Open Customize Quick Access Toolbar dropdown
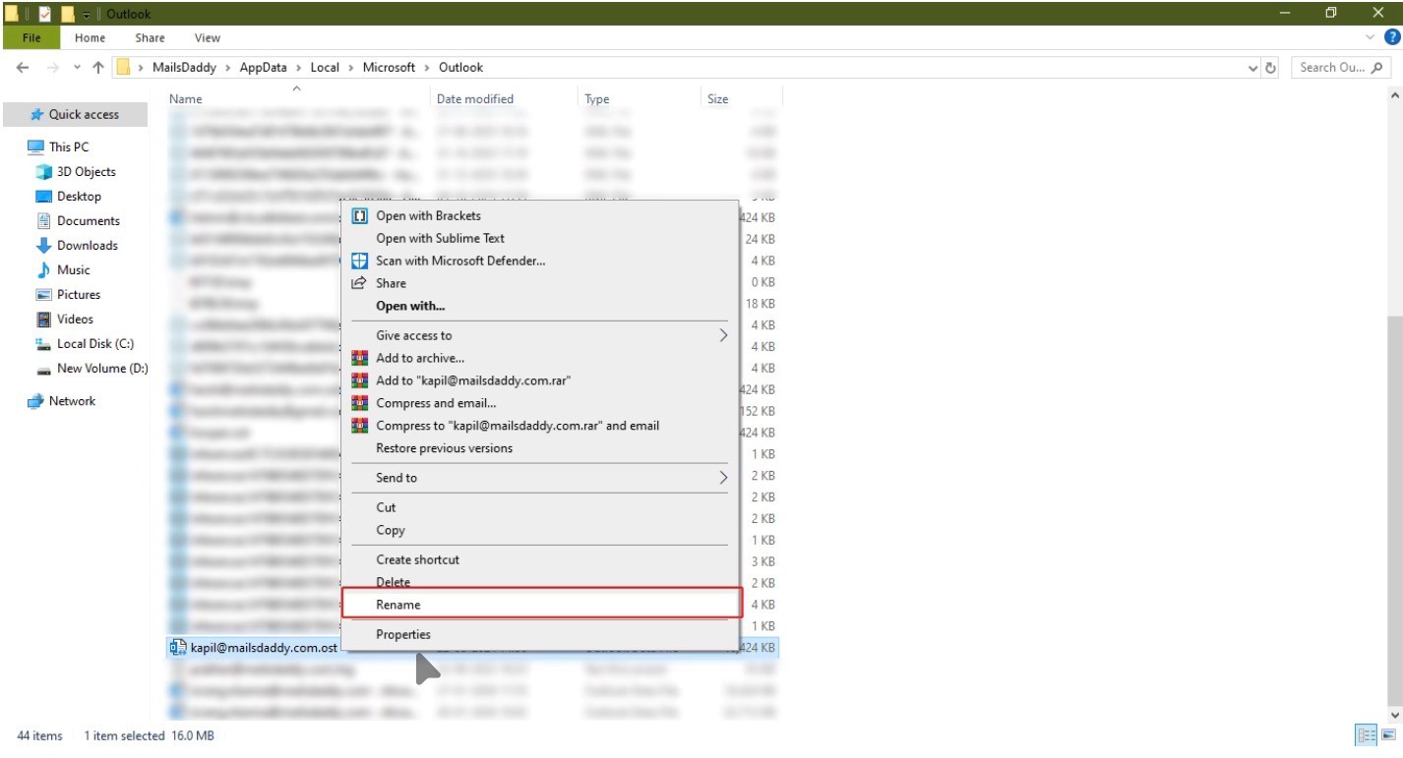 click(x=87, y=14)
